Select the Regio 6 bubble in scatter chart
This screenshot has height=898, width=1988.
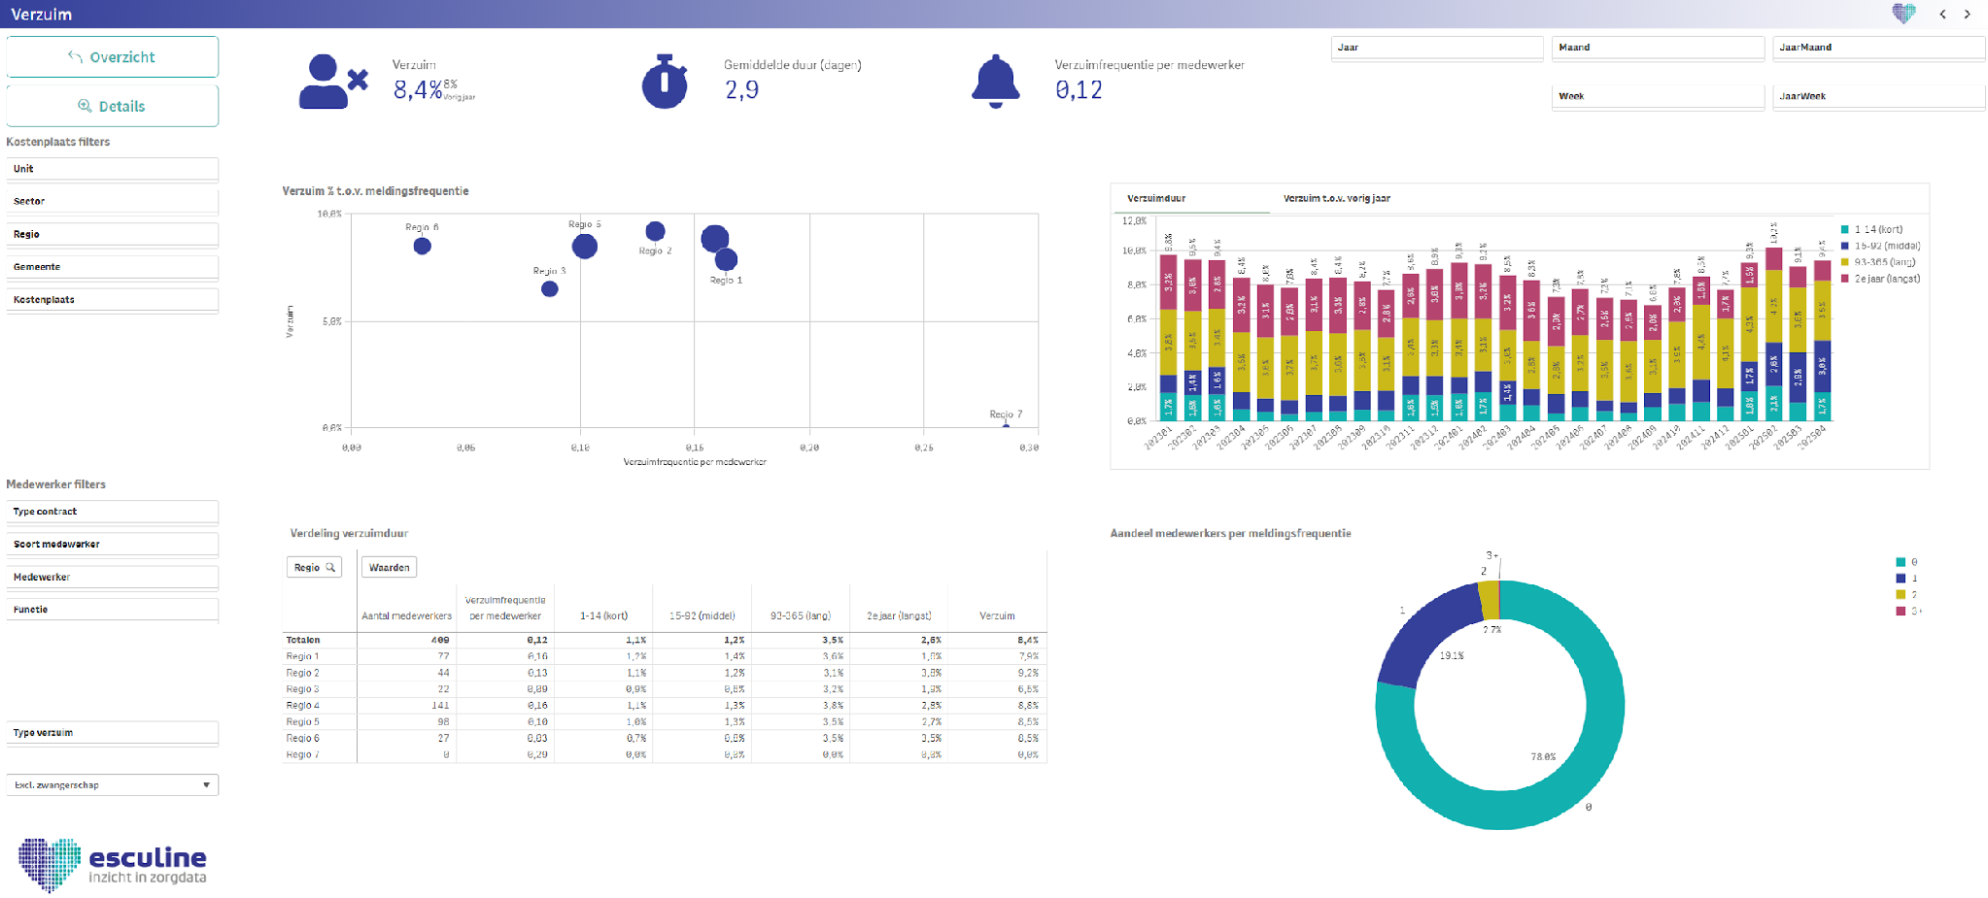point(422,246)
